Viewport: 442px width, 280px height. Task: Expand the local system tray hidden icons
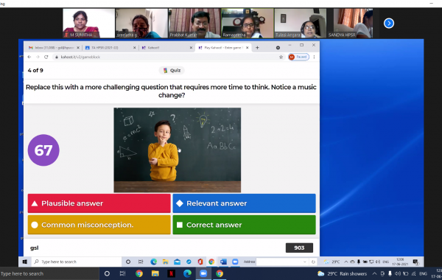(x=374, y=273)
